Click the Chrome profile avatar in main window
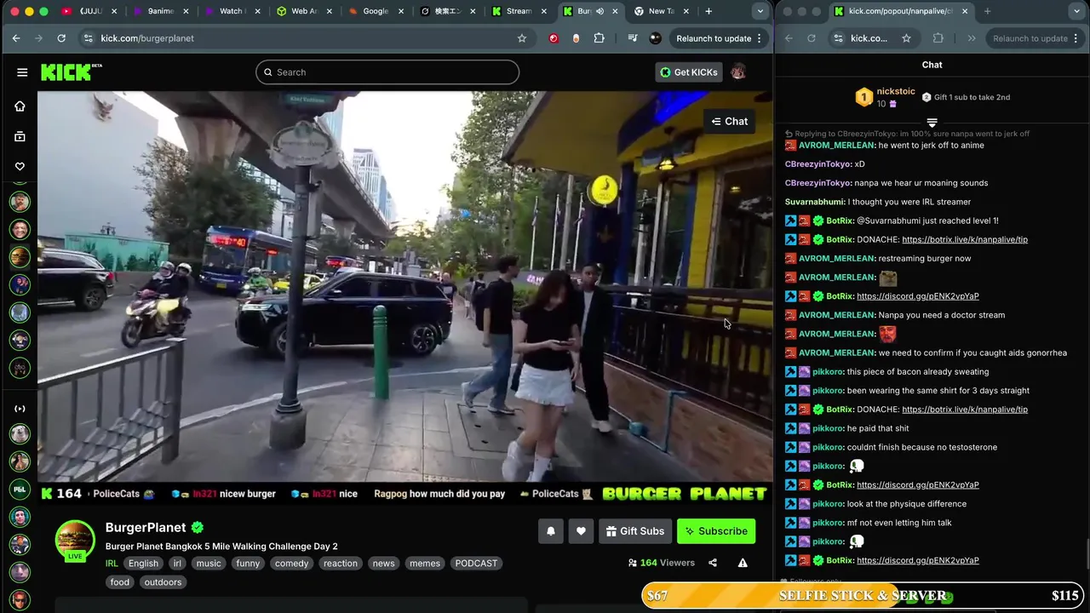1090x613 pixels. (x=655, y=38)
